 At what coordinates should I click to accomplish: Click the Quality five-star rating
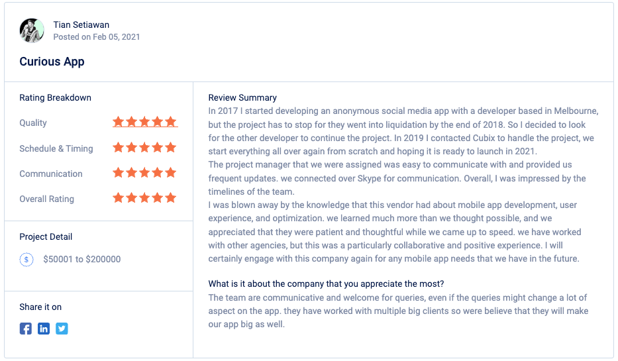145,122
